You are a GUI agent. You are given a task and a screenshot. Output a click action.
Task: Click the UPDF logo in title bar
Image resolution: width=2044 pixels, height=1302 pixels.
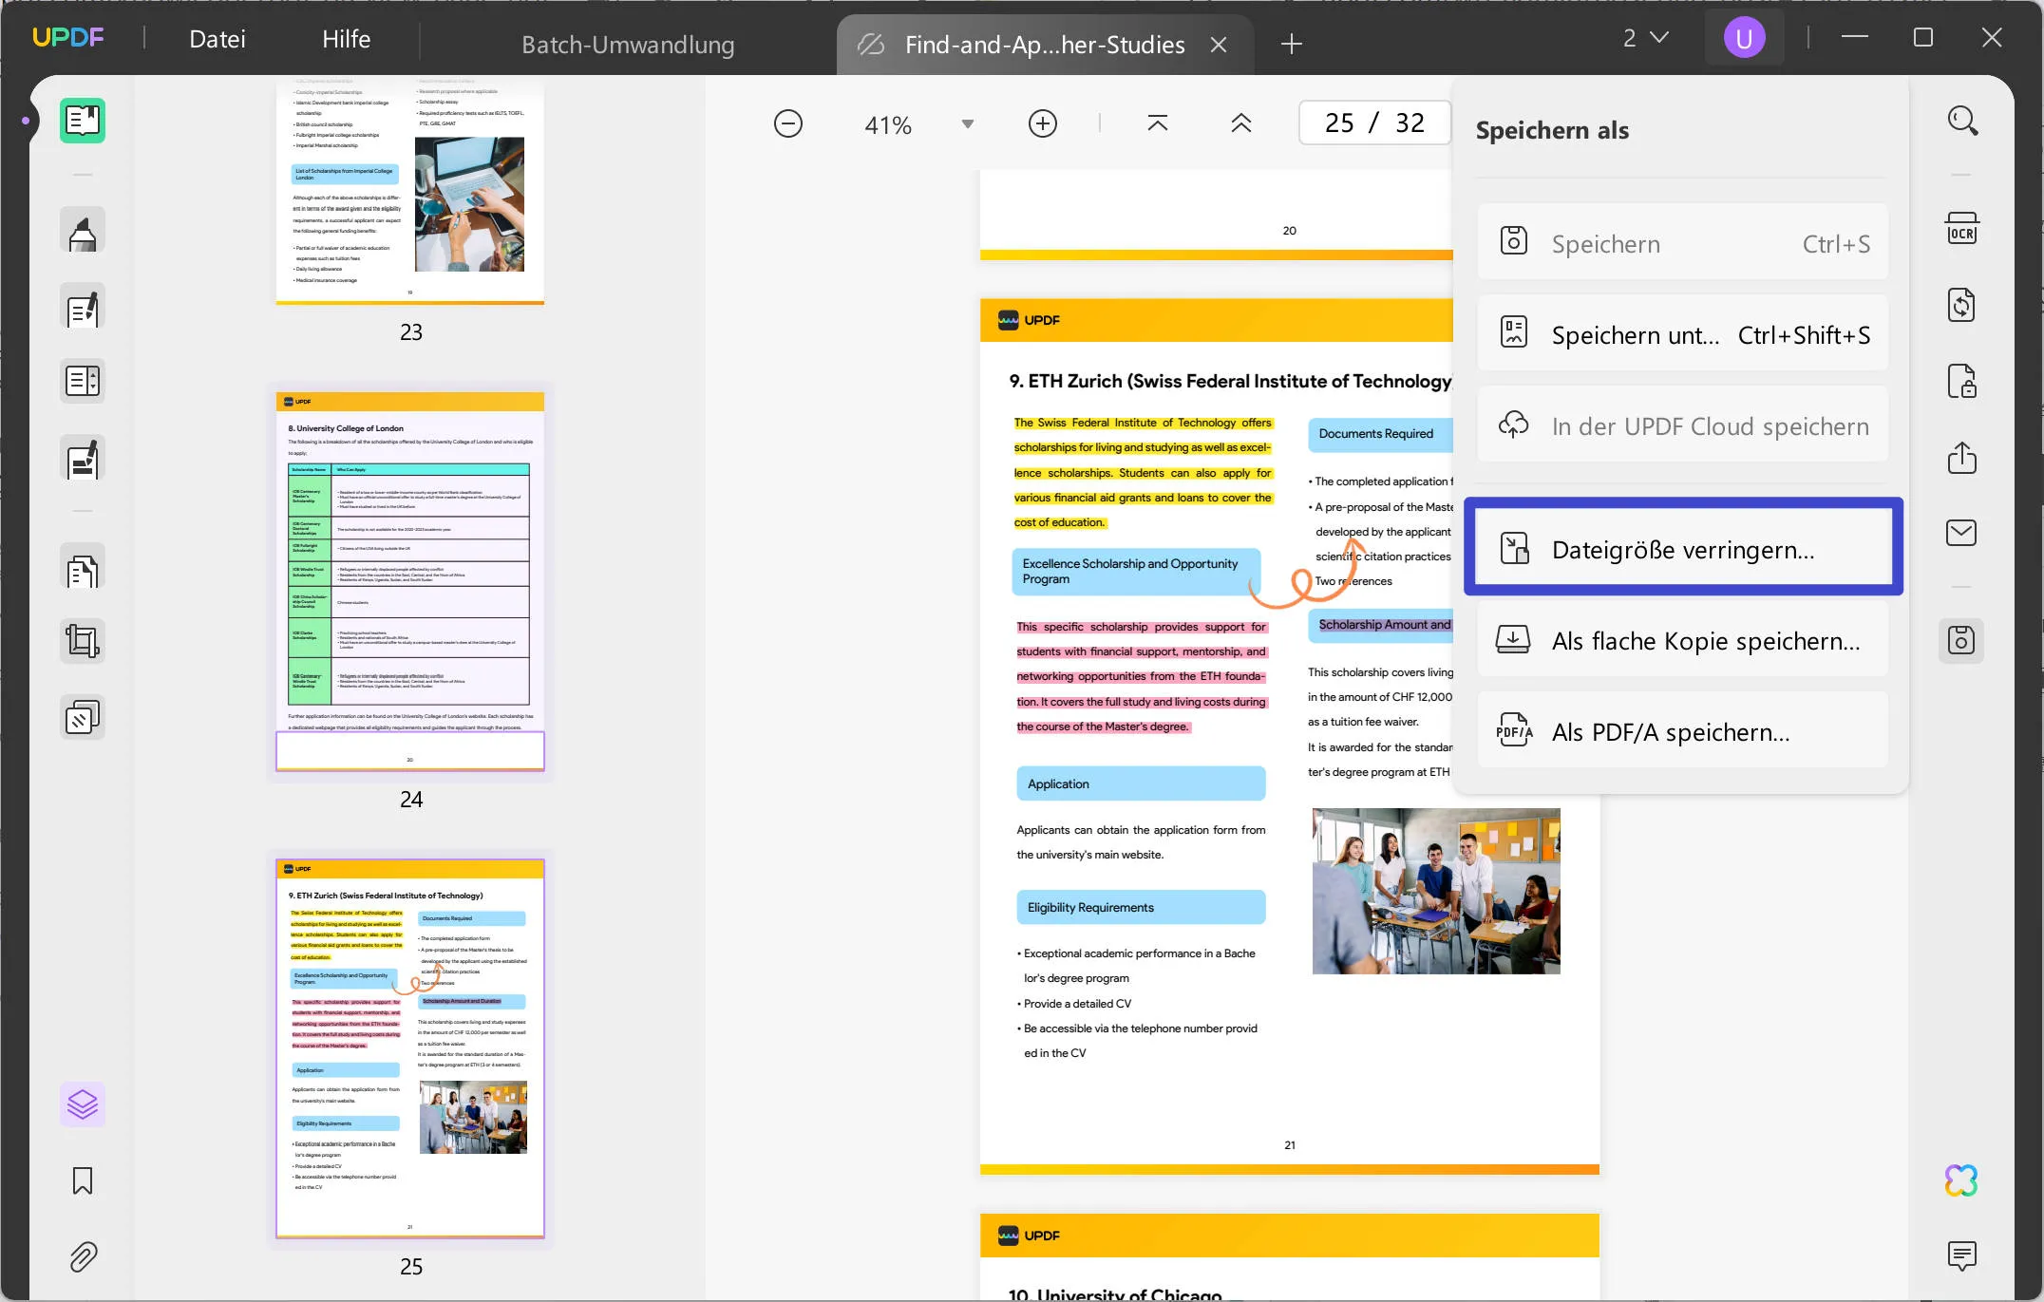click(68, 38)
